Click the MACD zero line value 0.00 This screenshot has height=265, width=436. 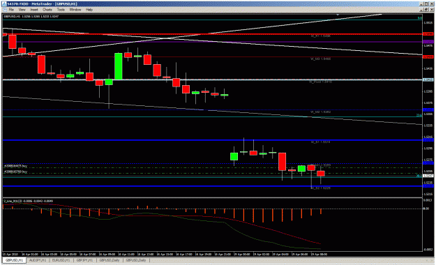point(426,209)
